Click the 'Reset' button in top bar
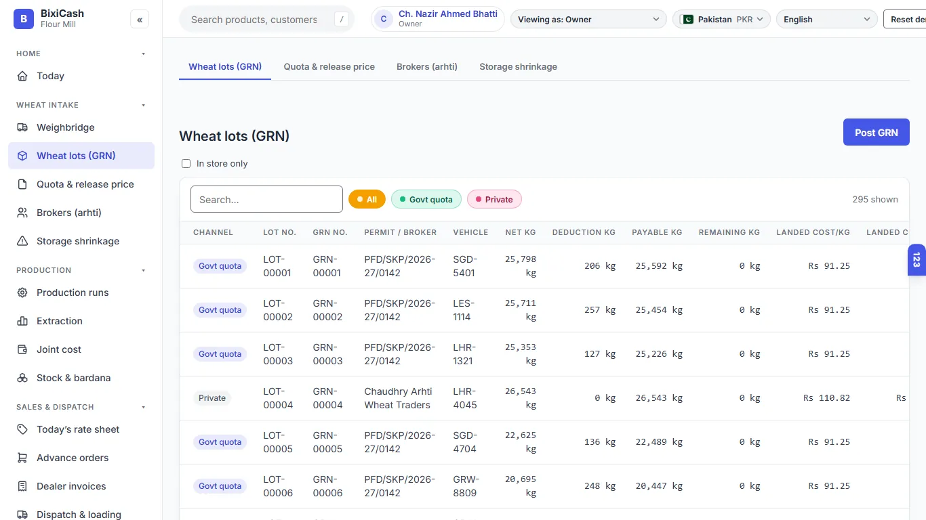This screenshot has width=926, height=520. 905,19
